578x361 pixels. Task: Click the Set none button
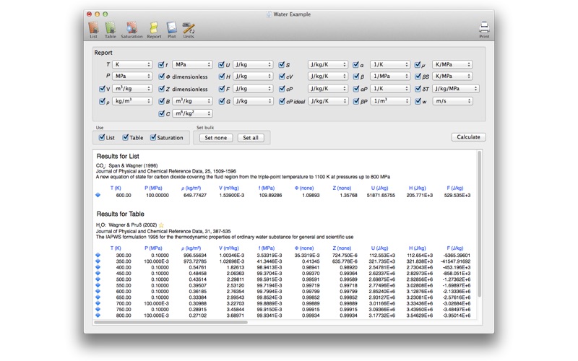click(215, 138)
